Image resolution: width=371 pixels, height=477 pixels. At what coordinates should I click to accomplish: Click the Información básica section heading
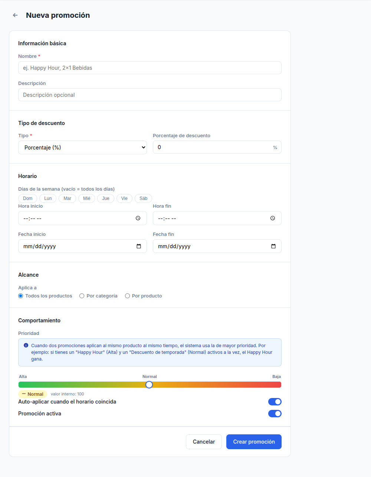(42, 43)
